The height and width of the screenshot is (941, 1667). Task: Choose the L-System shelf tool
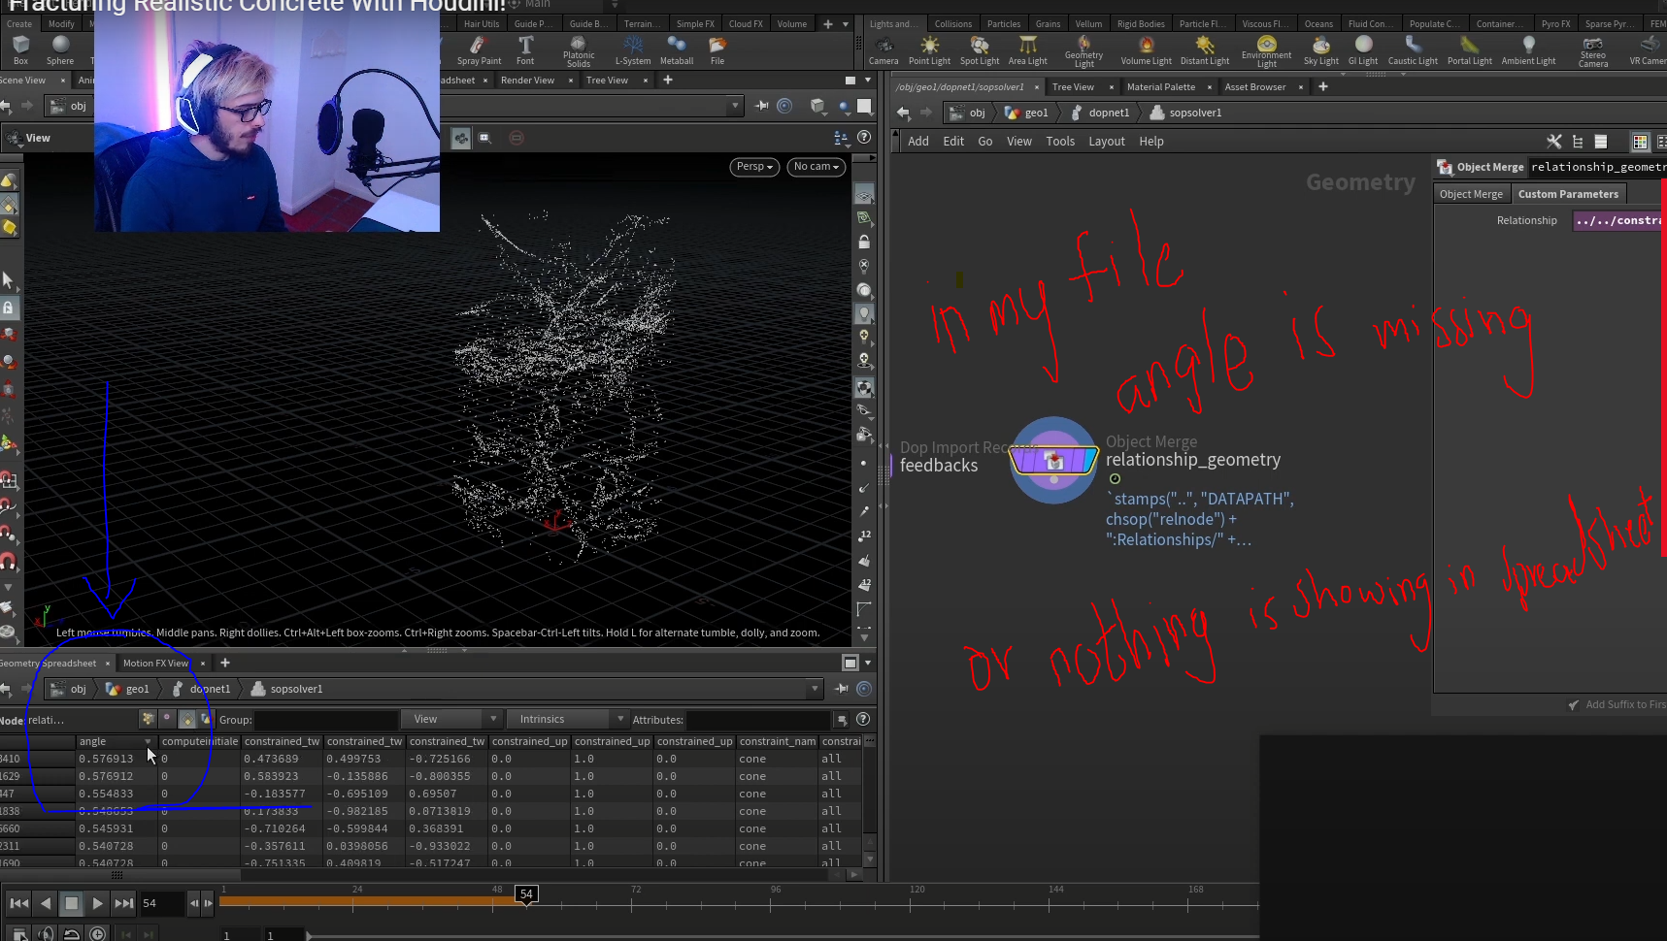(x=633, y=49)
